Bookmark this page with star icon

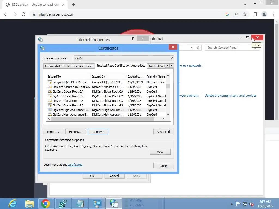(245, 14)
